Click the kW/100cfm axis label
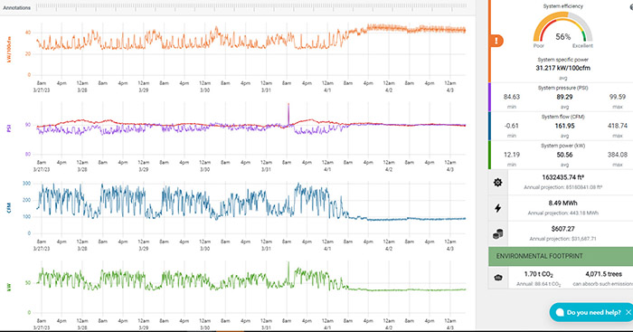The height and width of the screenshot is (332, 633). [x=9, y=50]
